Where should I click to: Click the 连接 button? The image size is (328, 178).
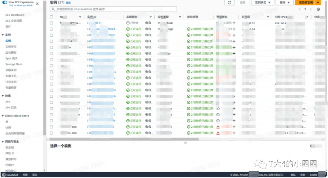click(243, 2)
